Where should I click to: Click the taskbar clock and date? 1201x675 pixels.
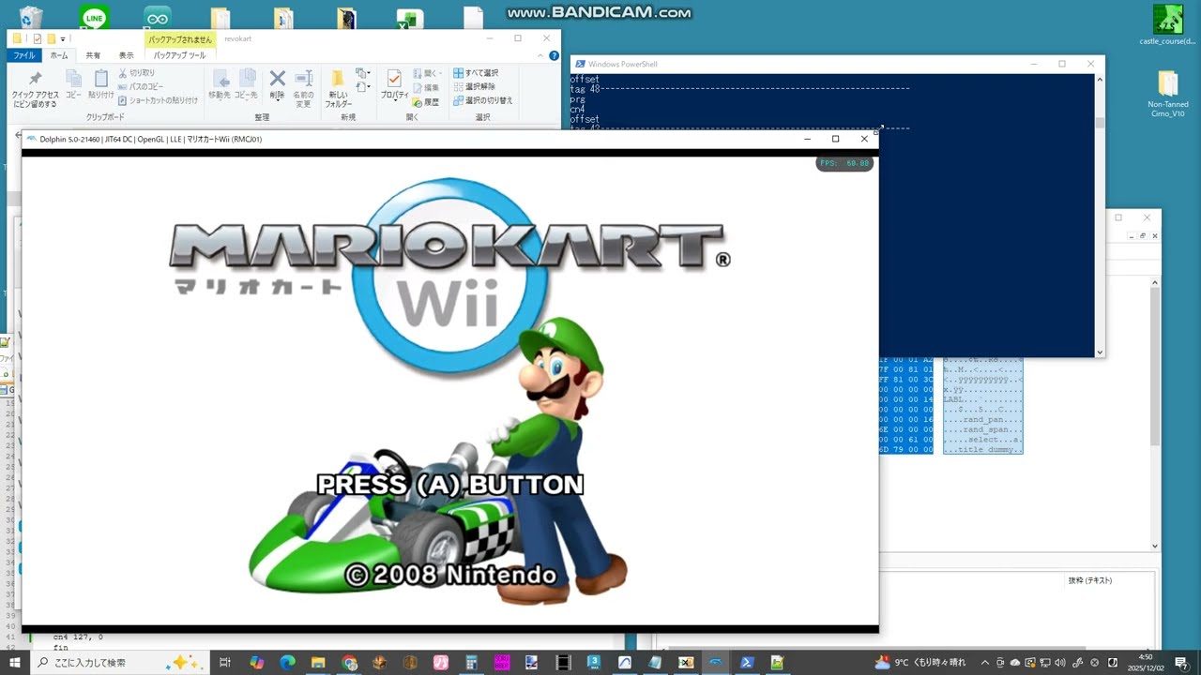coord(1145,663)
